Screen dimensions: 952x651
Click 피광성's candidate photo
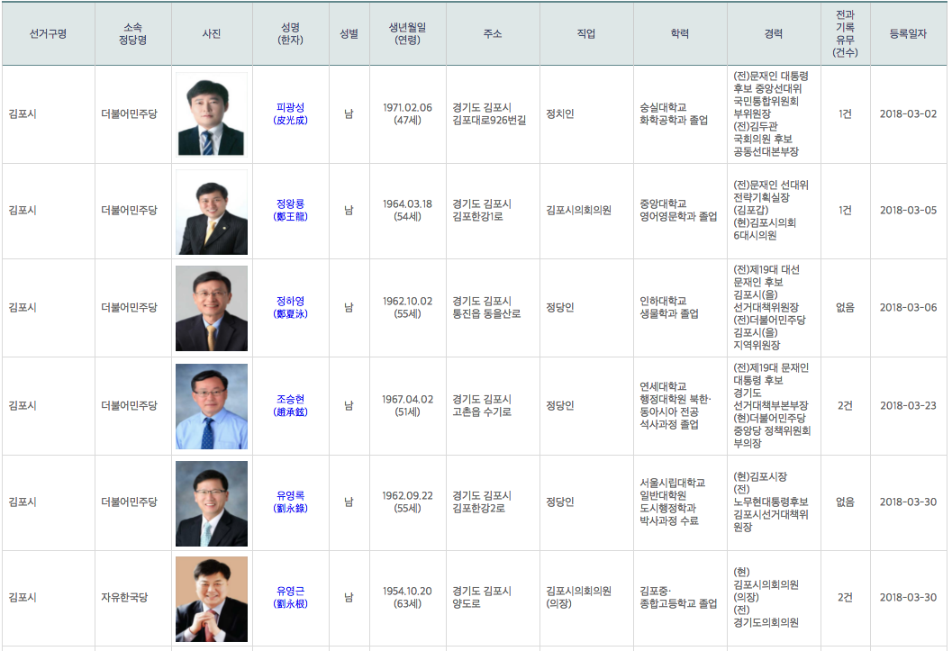click(x=212, y=114)
